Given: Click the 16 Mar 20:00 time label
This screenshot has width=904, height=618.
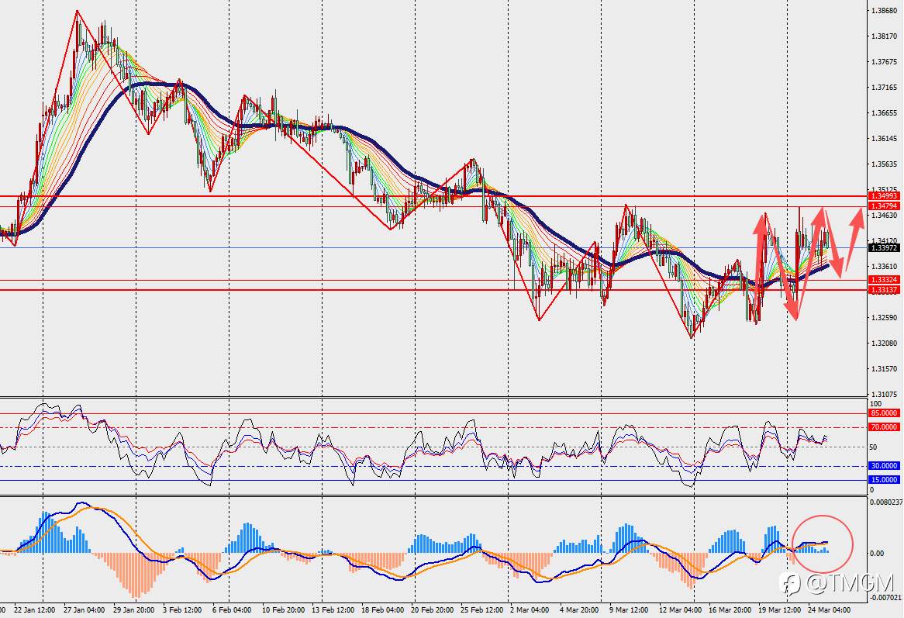Looking at the screenshot, I should (730, 609).
